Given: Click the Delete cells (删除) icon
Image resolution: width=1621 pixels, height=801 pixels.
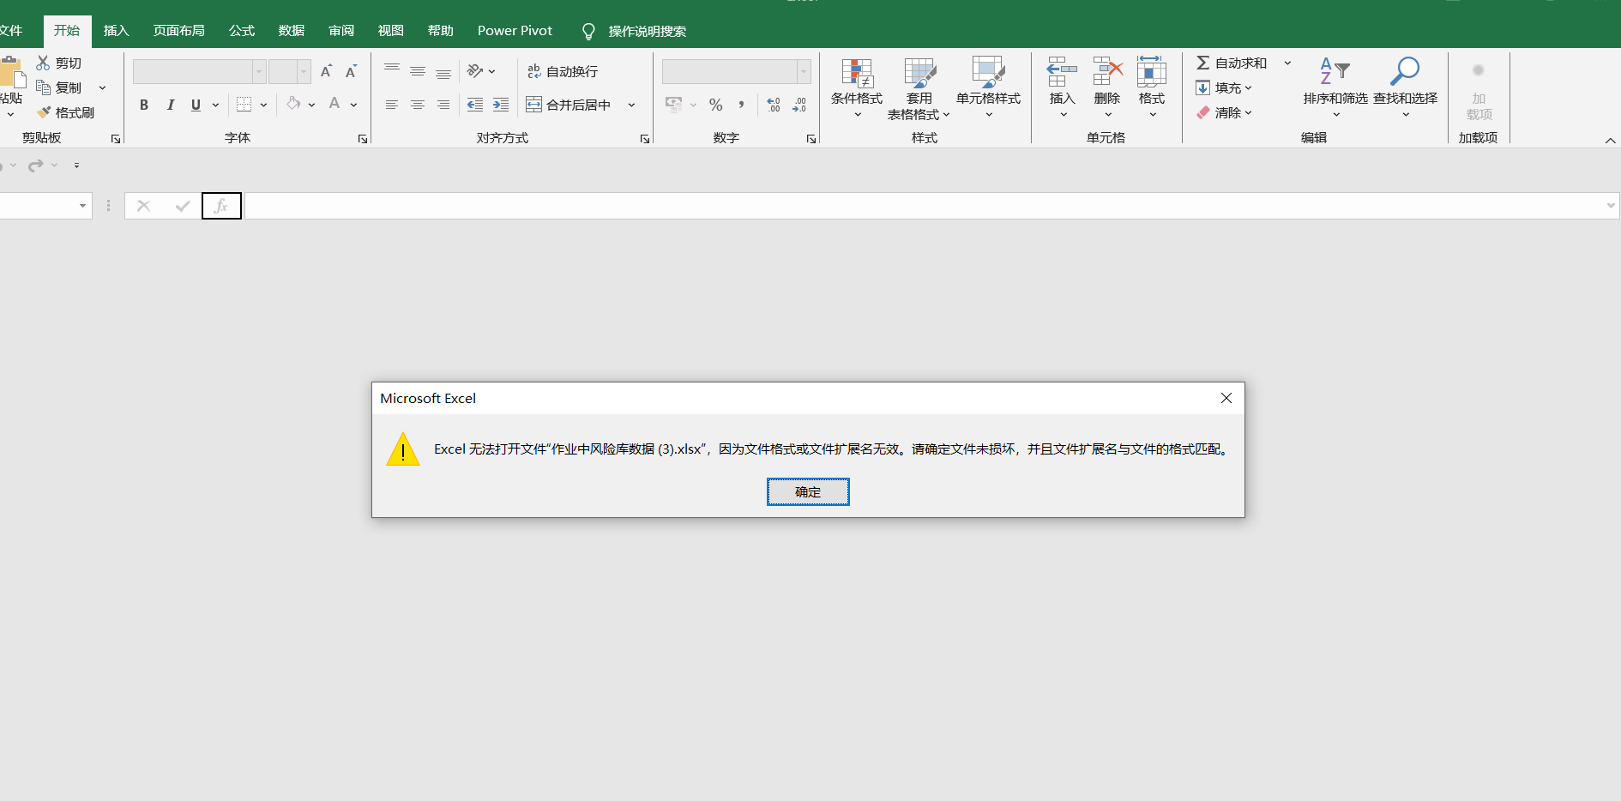Looking at the screenshot, I should 1107,73.
